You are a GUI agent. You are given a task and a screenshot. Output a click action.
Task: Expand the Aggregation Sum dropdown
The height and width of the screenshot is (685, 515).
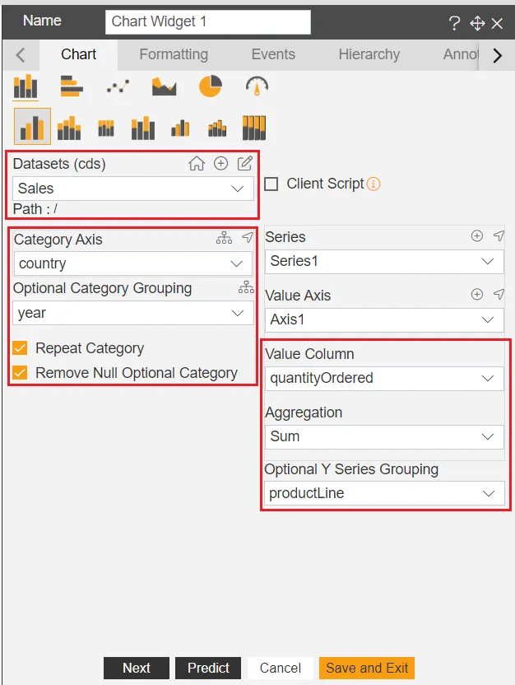[x=384, y=436]
